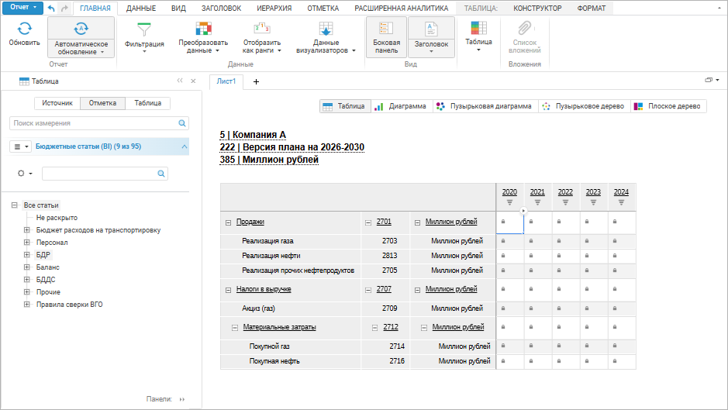
Task: Click the Поиск измерения search field
Action: 93,123
